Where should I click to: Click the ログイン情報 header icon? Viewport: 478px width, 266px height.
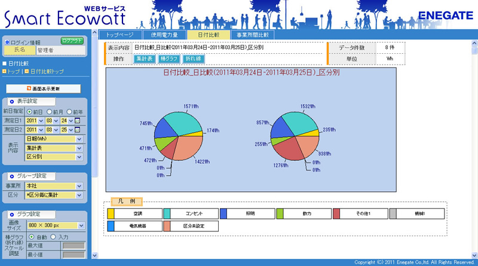7,42
